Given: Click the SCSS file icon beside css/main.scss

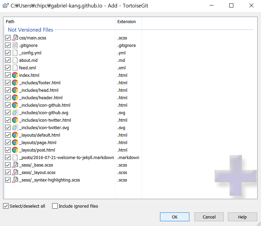Looking at the screenshot, I should click(x=15, y=38).
